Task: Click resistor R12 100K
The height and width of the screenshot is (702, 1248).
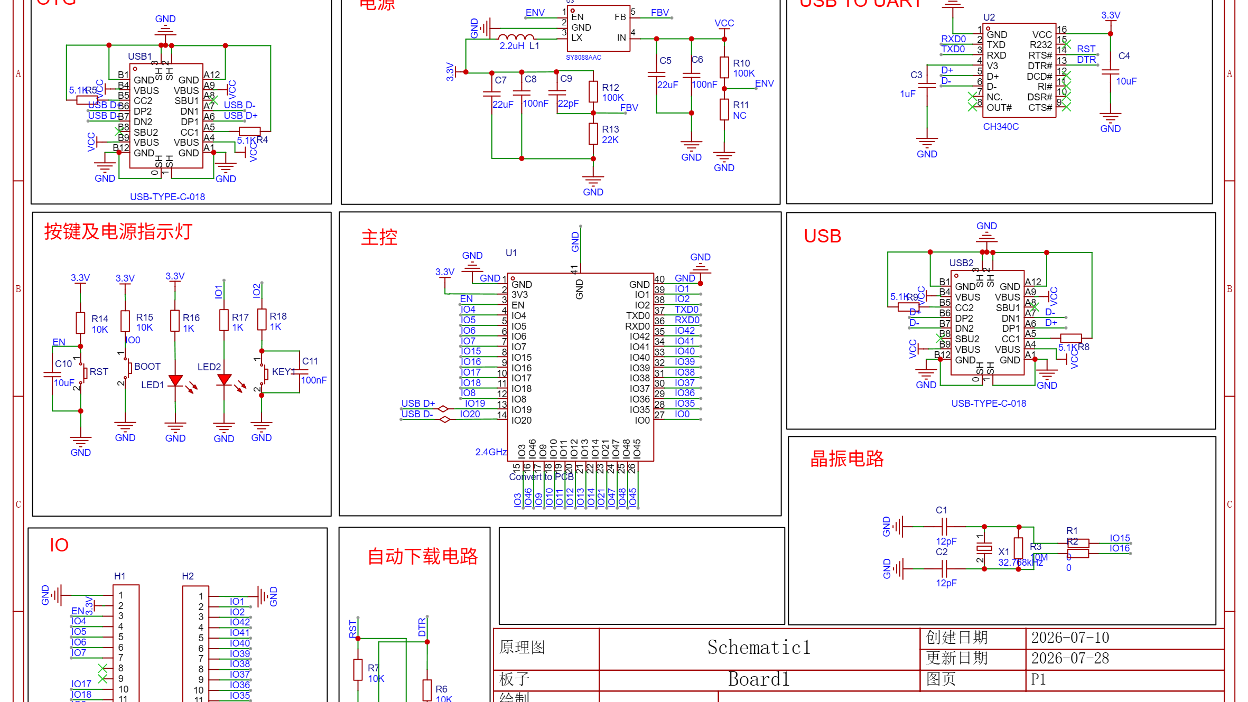Action: [x=593, y=92]
